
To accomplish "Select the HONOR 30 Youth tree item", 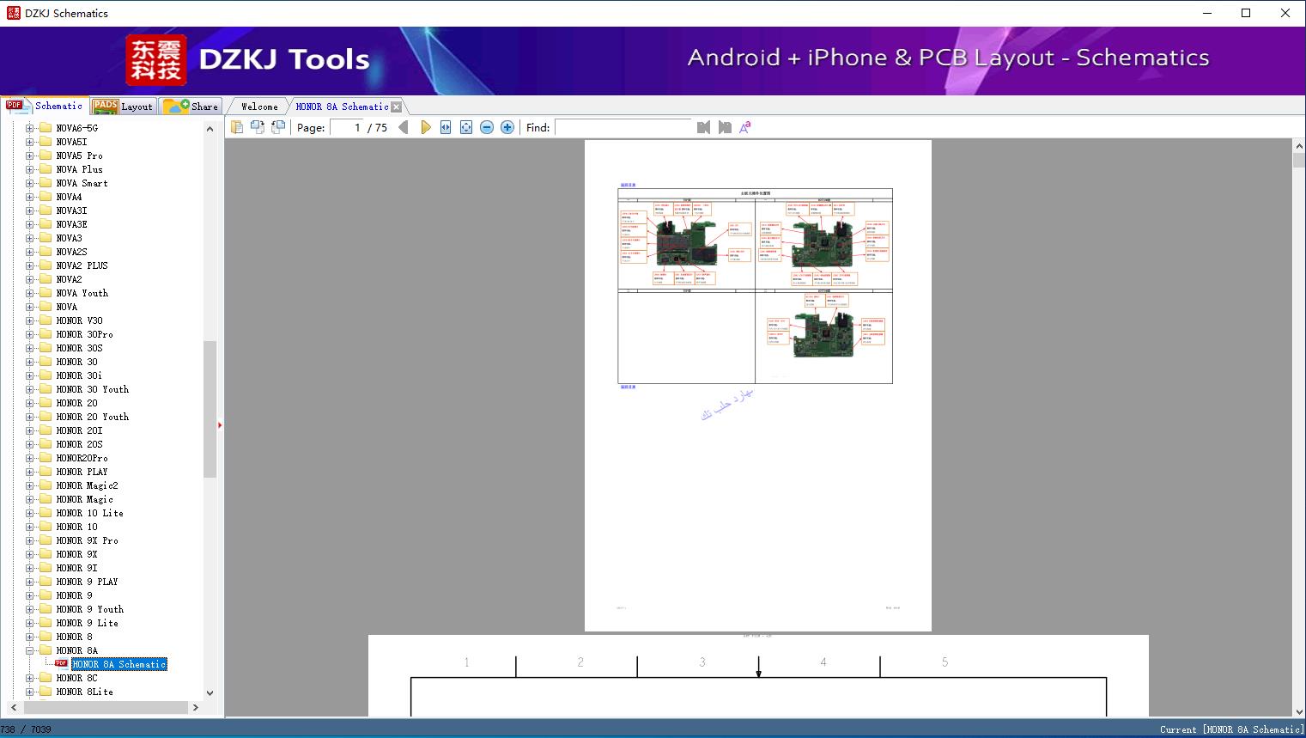I will click(92, 389).
